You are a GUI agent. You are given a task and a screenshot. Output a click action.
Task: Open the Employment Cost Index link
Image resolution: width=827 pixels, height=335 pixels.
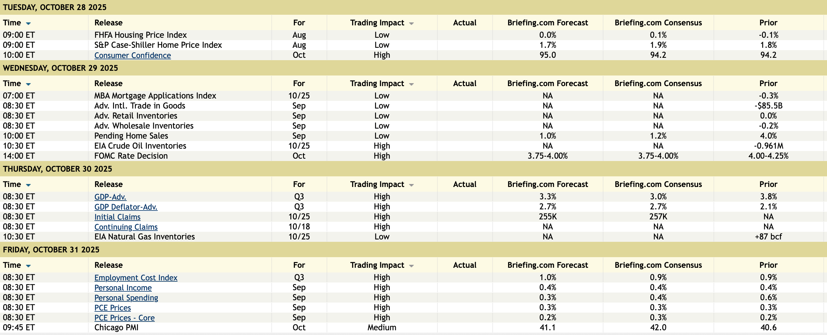[136, 277]
